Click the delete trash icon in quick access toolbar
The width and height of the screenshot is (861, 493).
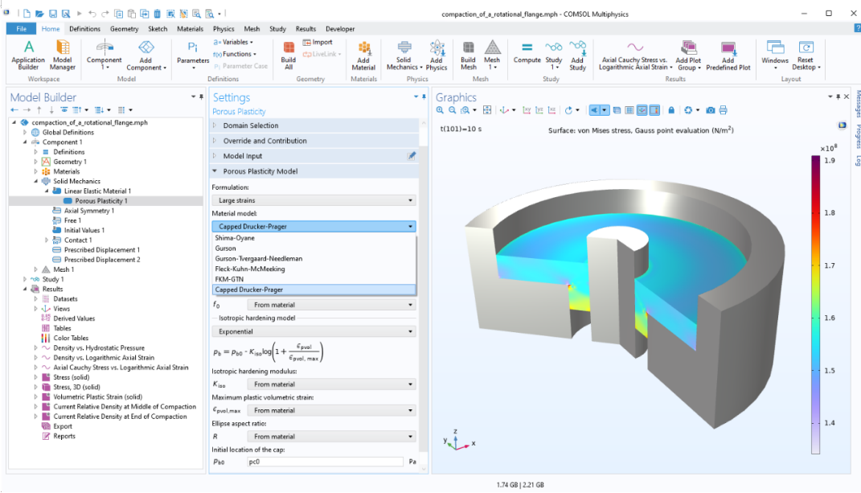click(158, 14)
